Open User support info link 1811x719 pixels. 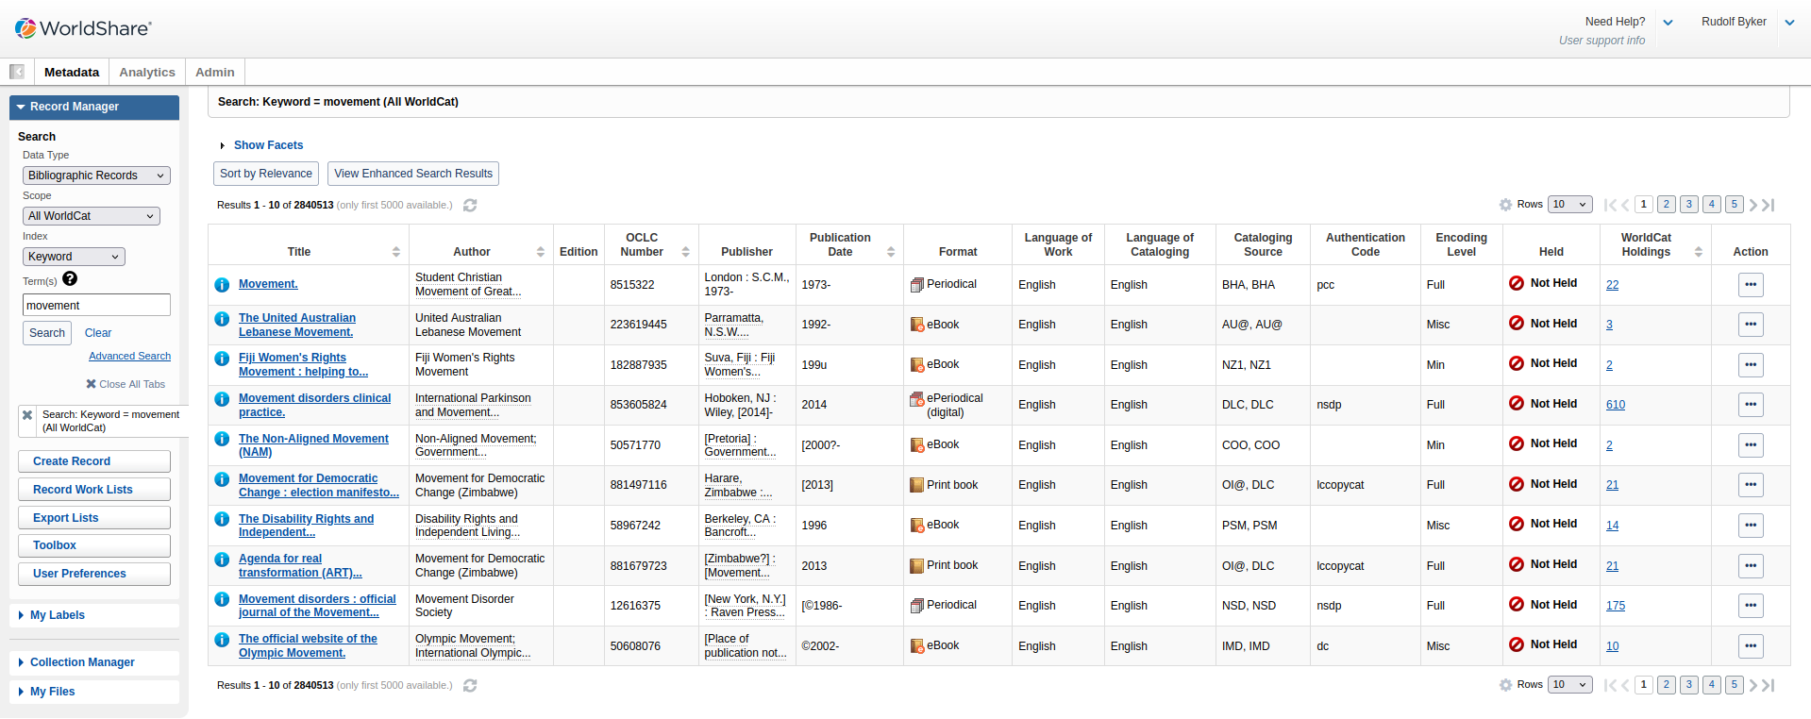tap(1601, 41)
